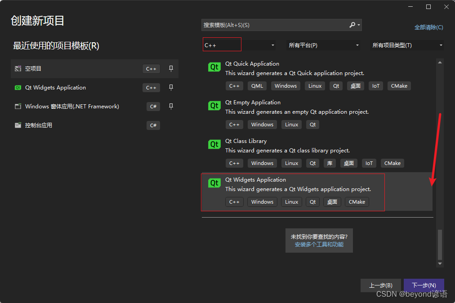The image size is (455, 303).
Task: Pin the 空项目 recent template
Action: 171,69
